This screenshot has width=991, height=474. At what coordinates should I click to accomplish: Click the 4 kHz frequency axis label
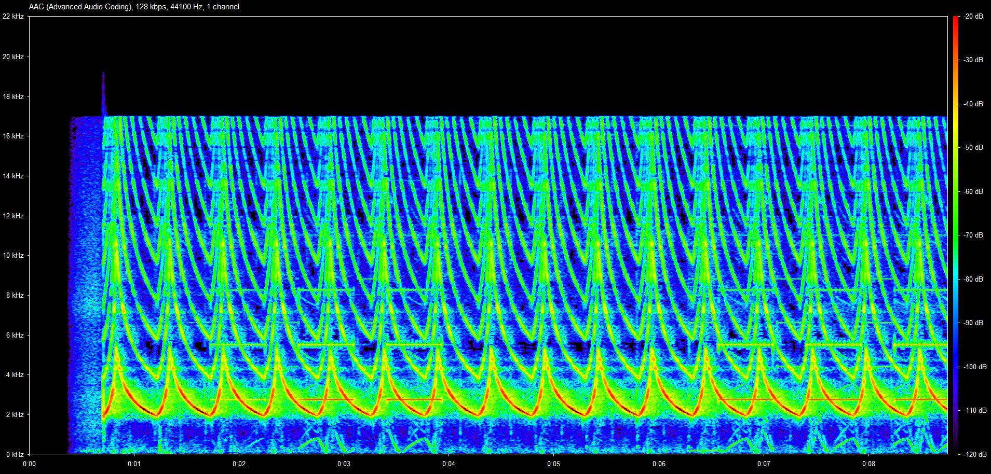coord(15,374)
